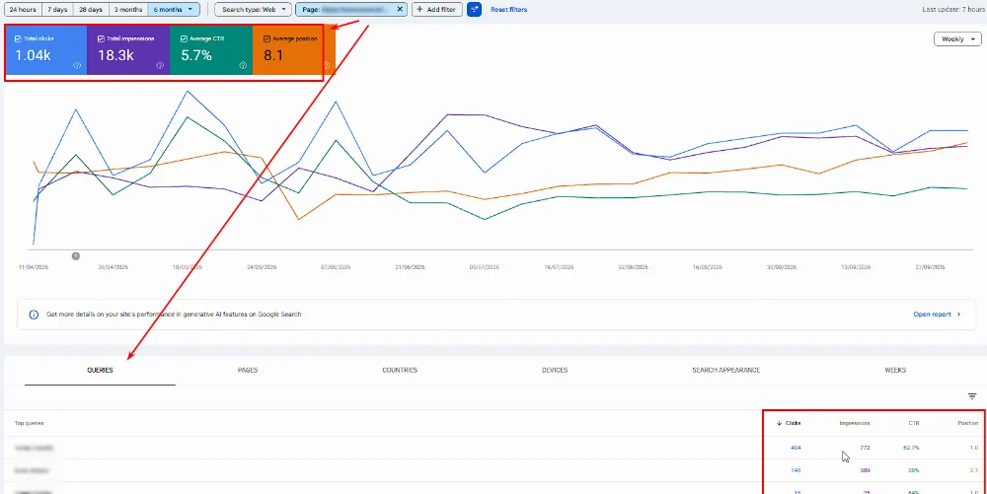This screenshot has height=494, width=987.
Task: Click the 8.1 average position value
Action: pos(273,55)
